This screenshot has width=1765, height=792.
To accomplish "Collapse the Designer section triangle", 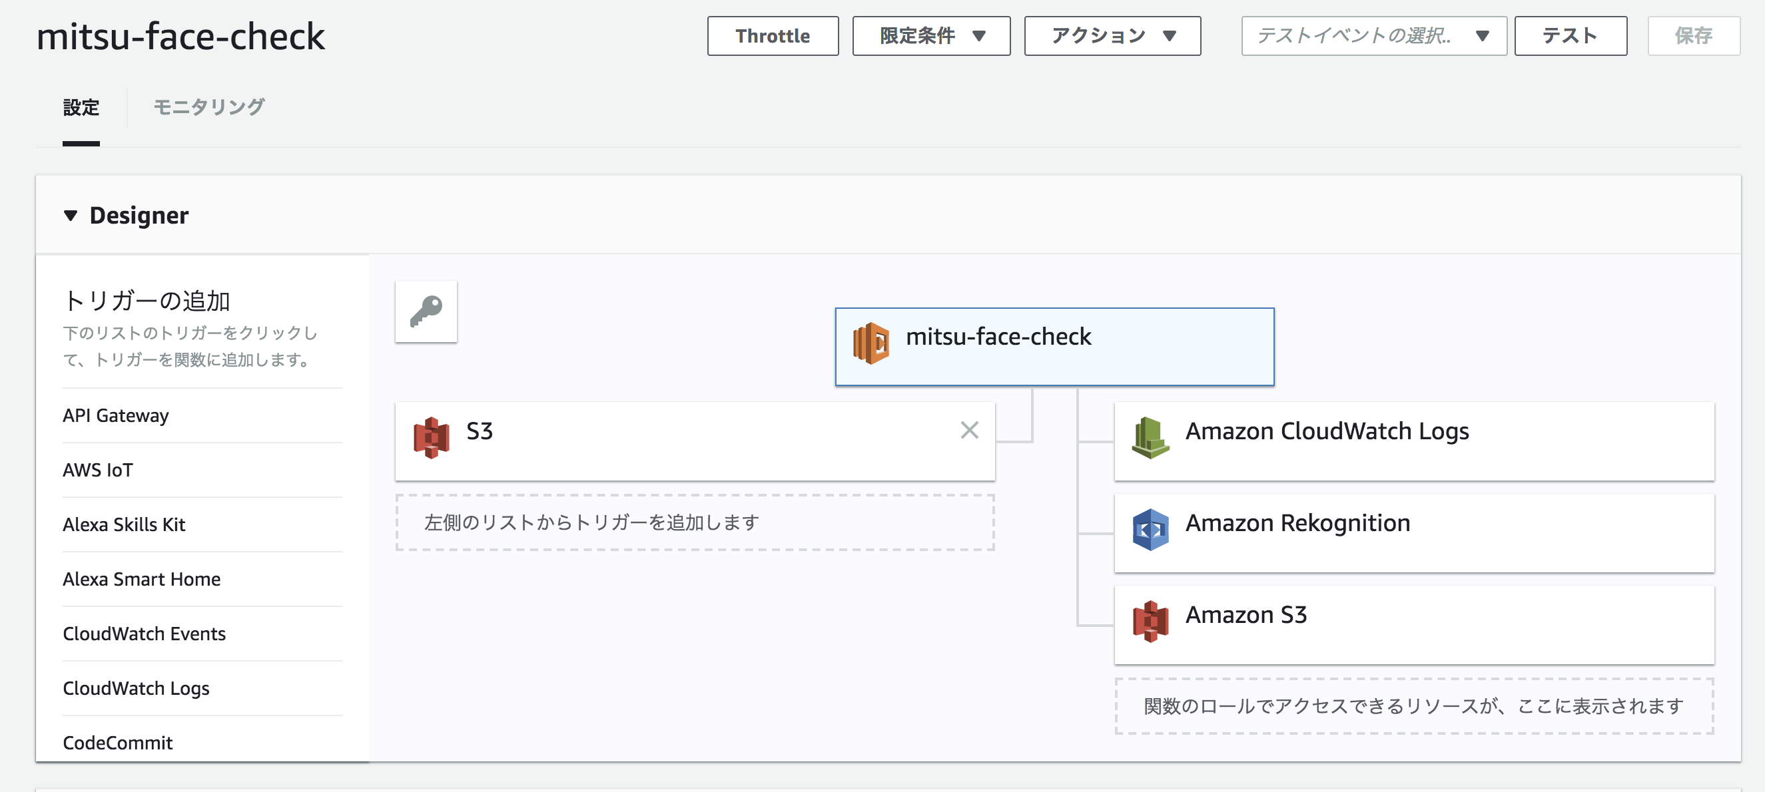I will [x=70, y=216].
